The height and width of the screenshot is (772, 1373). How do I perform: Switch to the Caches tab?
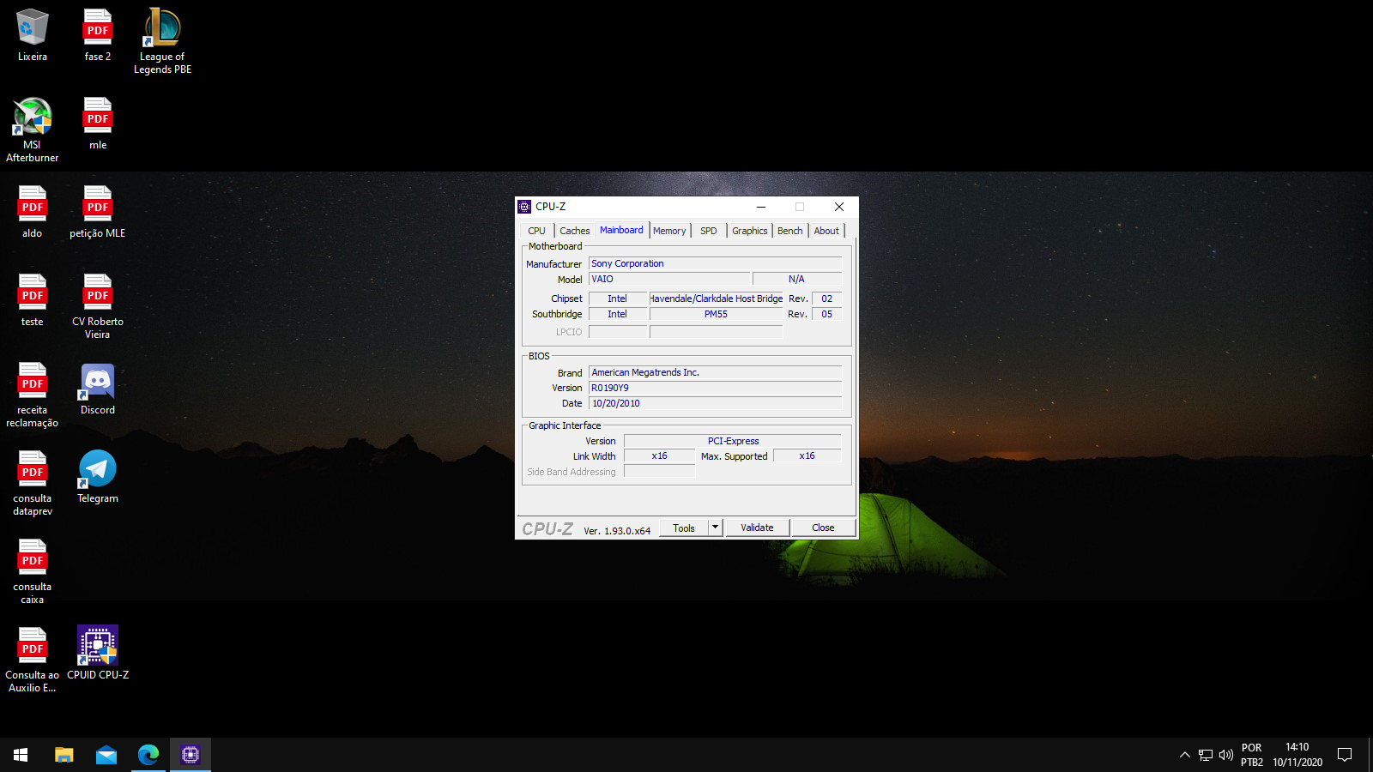(575, 231)
